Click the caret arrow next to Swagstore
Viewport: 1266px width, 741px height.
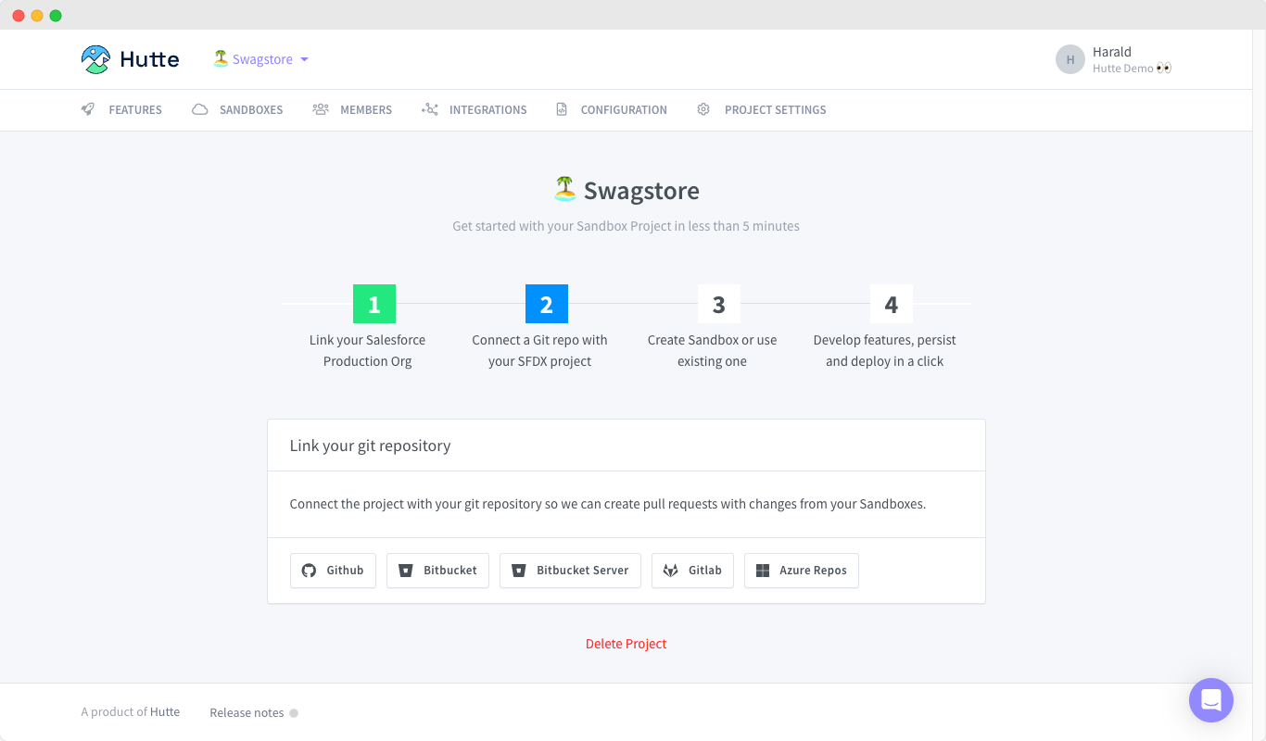tap(304, 59)
